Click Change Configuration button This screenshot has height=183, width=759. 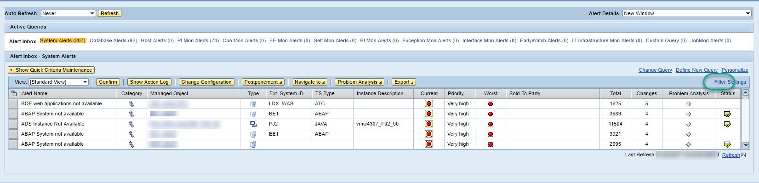206,82
